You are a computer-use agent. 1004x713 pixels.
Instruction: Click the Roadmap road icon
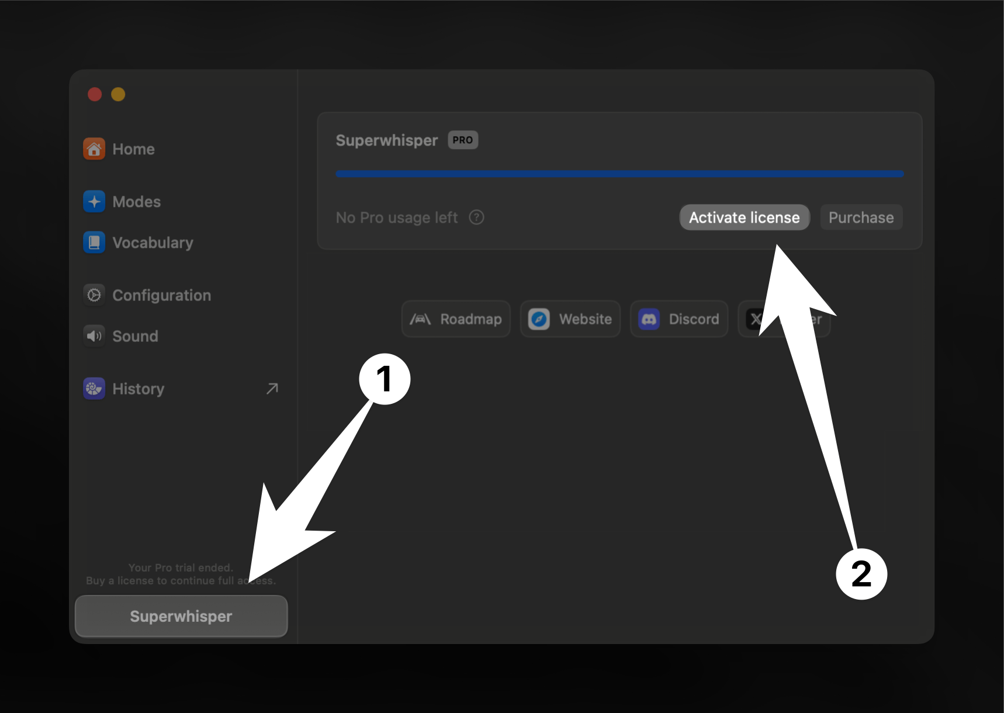pyautogui.click(x=420, y=319)
